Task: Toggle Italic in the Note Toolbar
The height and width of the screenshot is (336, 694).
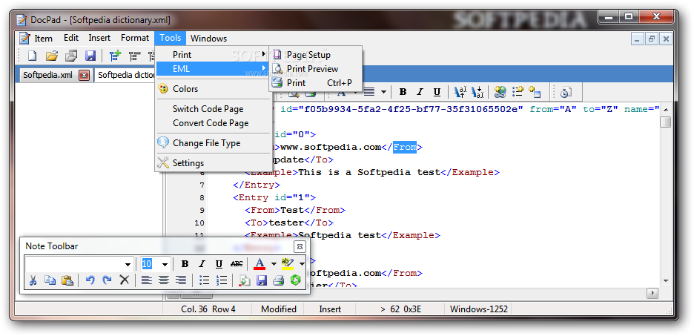Action: tap(202, 264)
